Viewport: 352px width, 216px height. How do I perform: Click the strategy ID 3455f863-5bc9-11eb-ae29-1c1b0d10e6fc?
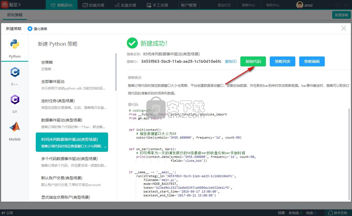point(181,61)
